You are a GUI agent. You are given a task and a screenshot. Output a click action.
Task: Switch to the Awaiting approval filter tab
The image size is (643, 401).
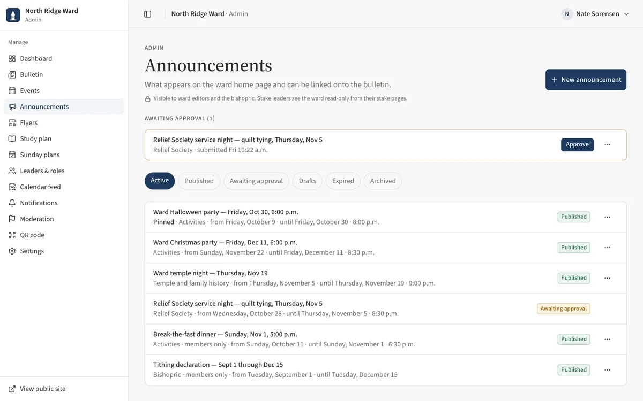pos(256,181)
